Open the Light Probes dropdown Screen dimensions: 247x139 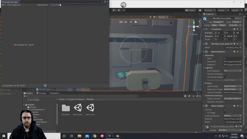(x=233, y=86)
